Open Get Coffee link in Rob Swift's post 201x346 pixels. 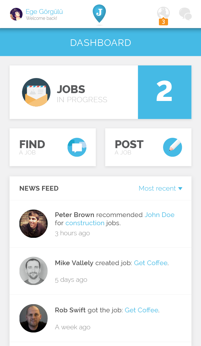coord(142,310)
